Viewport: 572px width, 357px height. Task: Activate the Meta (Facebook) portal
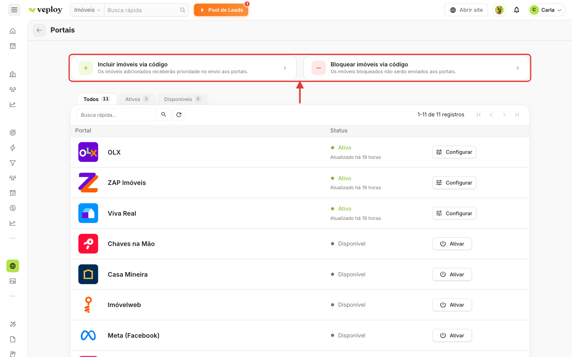point(452,336)
